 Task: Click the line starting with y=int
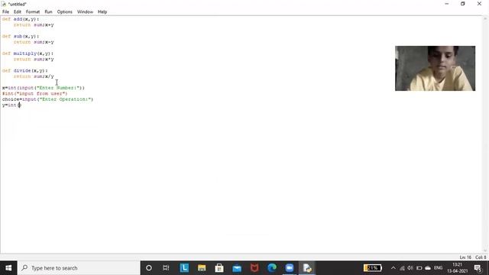(11, 105)
